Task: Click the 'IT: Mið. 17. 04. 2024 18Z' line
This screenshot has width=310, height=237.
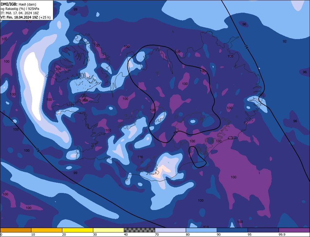Action: pos(20,13)
